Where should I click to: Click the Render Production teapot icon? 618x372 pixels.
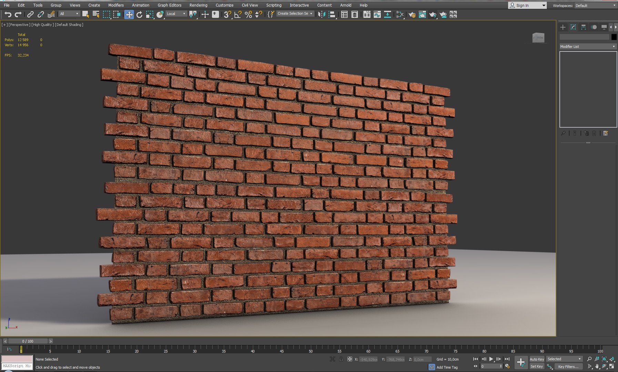tap(433, 14)
